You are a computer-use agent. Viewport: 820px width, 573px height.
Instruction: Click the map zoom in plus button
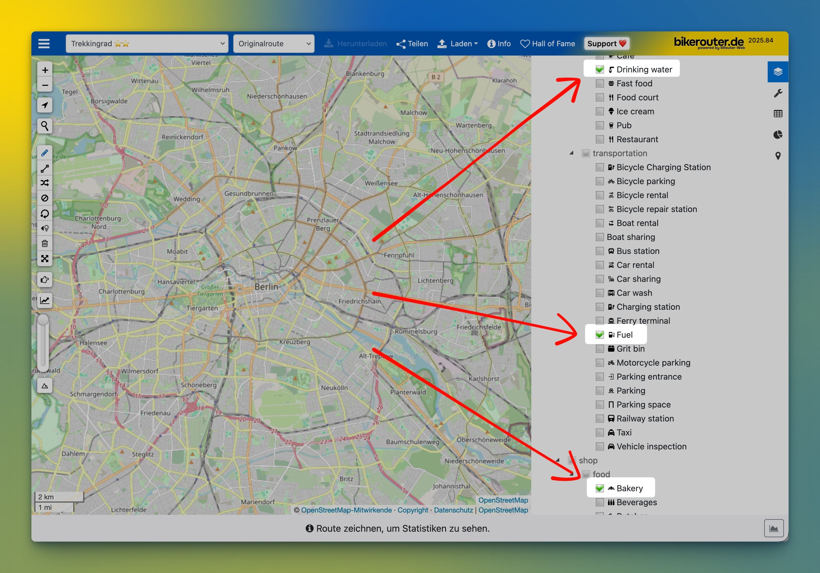(x=45, y=70)
